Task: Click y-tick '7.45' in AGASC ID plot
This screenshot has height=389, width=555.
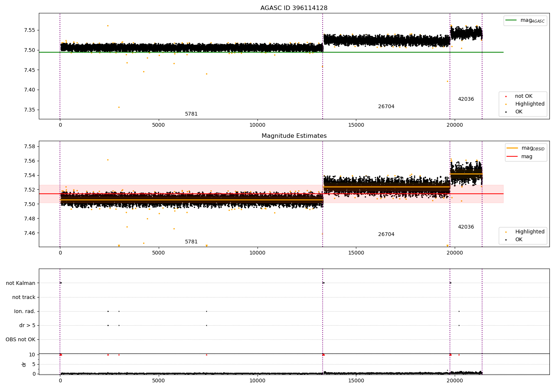Action: 30,70
